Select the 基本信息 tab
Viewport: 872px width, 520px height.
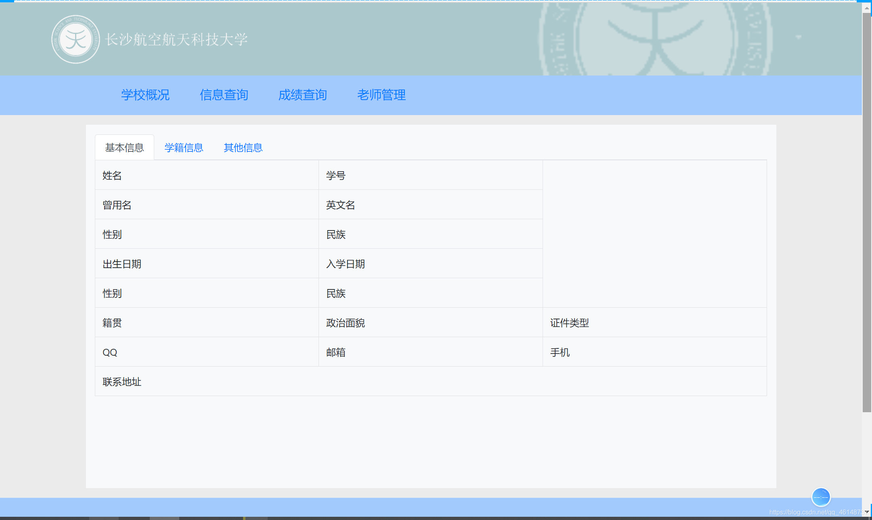(124, 148)
